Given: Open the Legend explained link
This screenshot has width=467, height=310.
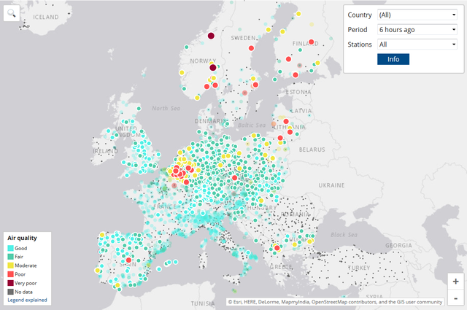Looking at the screenshot, I should click(28, 300).
